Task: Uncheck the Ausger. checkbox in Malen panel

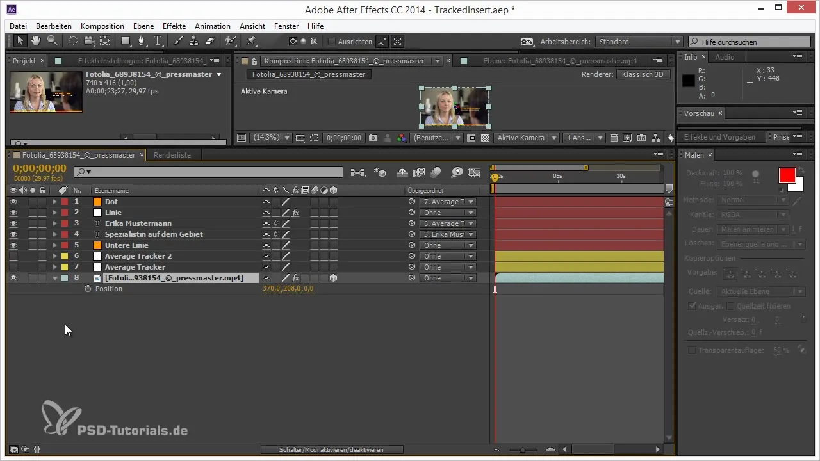Action: click(692, 306)
